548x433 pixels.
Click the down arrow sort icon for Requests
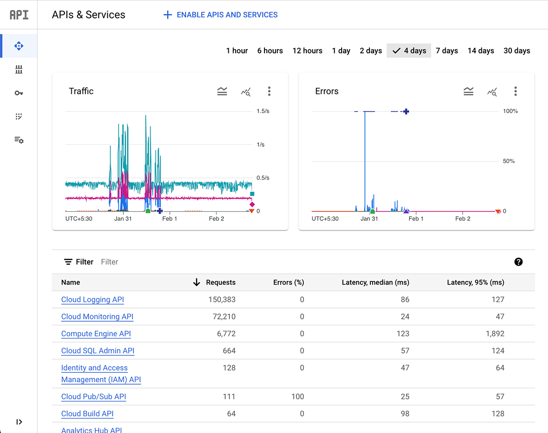(x=197, y=282)
